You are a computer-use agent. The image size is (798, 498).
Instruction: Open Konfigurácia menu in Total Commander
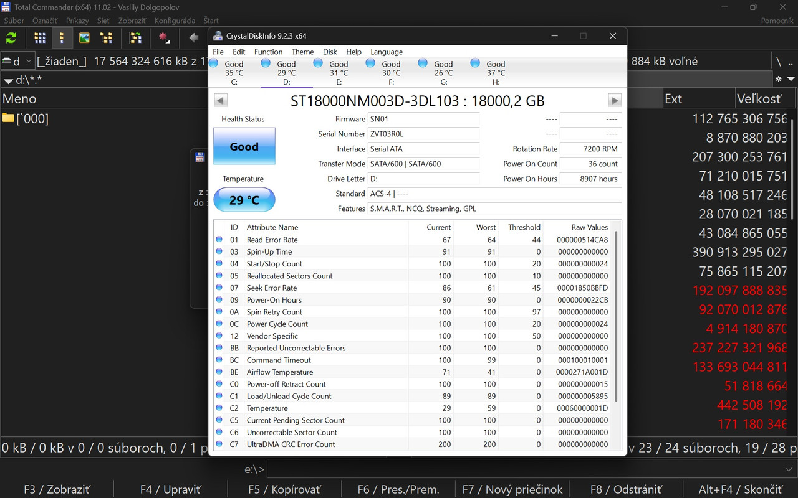point(175,21)
